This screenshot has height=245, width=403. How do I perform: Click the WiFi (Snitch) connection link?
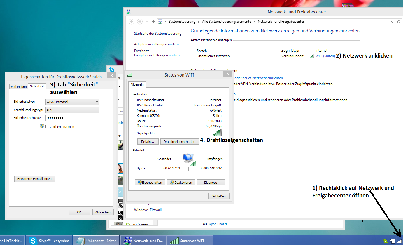tap(325, 56)
